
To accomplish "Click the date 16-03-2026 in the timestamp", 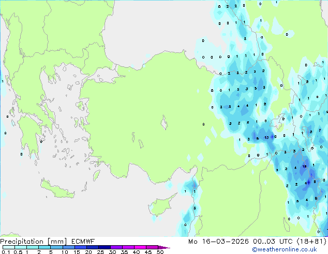I will point(225,242).
